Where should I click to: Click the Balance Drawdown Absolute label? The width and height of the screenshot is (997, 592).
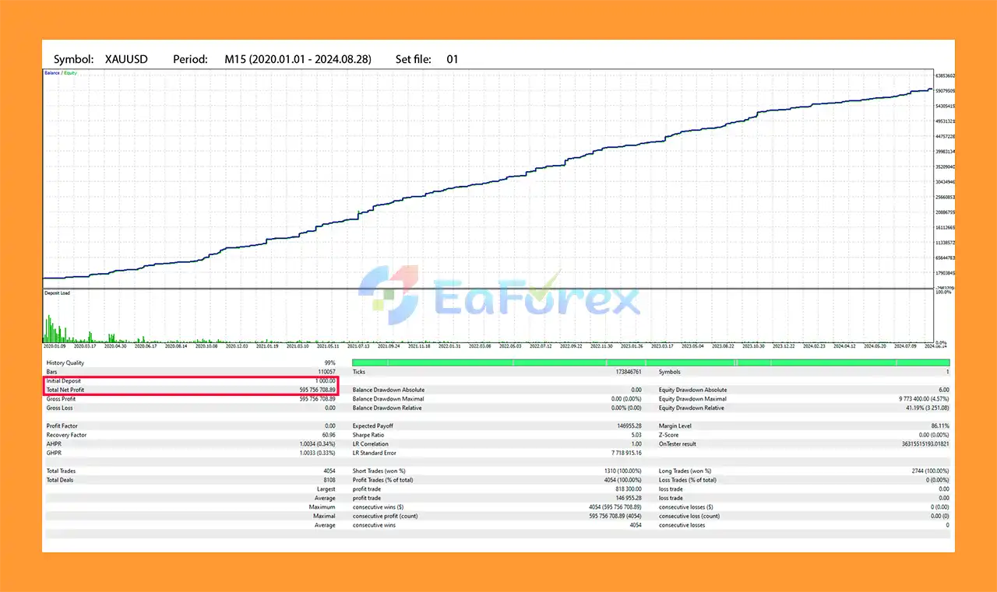389,390
